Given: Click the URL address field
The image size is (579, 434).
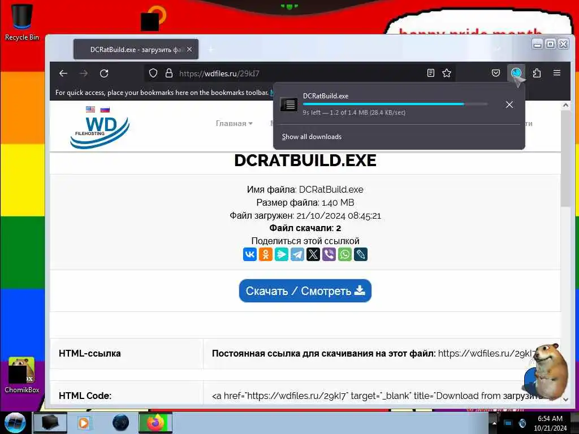Looking at the screenshot, I should coord(301,73).
